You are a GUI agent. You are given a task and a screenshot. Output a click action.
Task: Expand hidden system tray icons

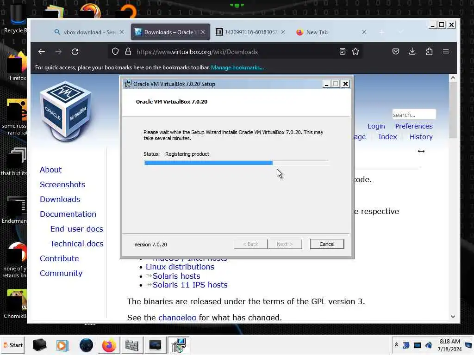click(396, 345)
